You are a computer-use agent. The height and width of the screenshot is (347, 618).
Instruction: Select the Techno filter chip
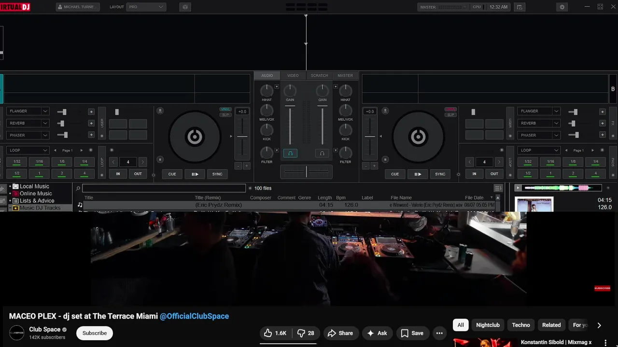521,325
